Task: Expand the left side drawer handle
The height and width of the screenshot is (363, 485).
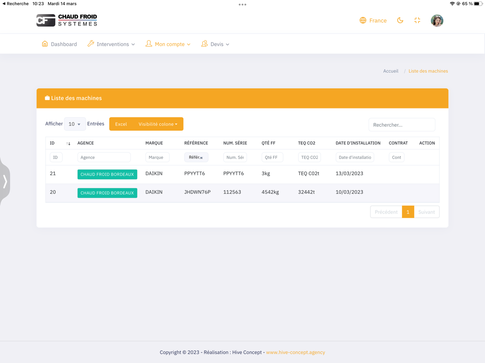Action: click(5, 181)
